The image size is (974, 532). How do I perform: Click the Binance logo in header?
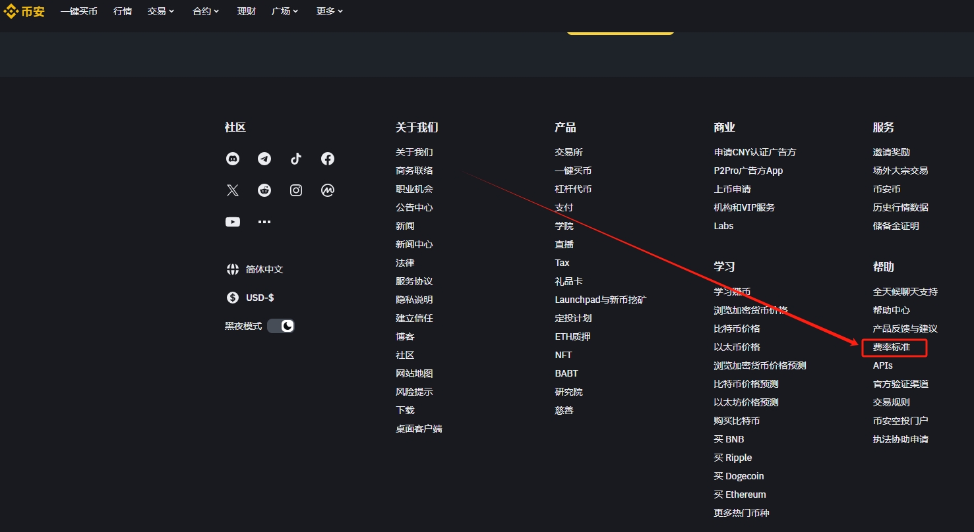[24, 11]
